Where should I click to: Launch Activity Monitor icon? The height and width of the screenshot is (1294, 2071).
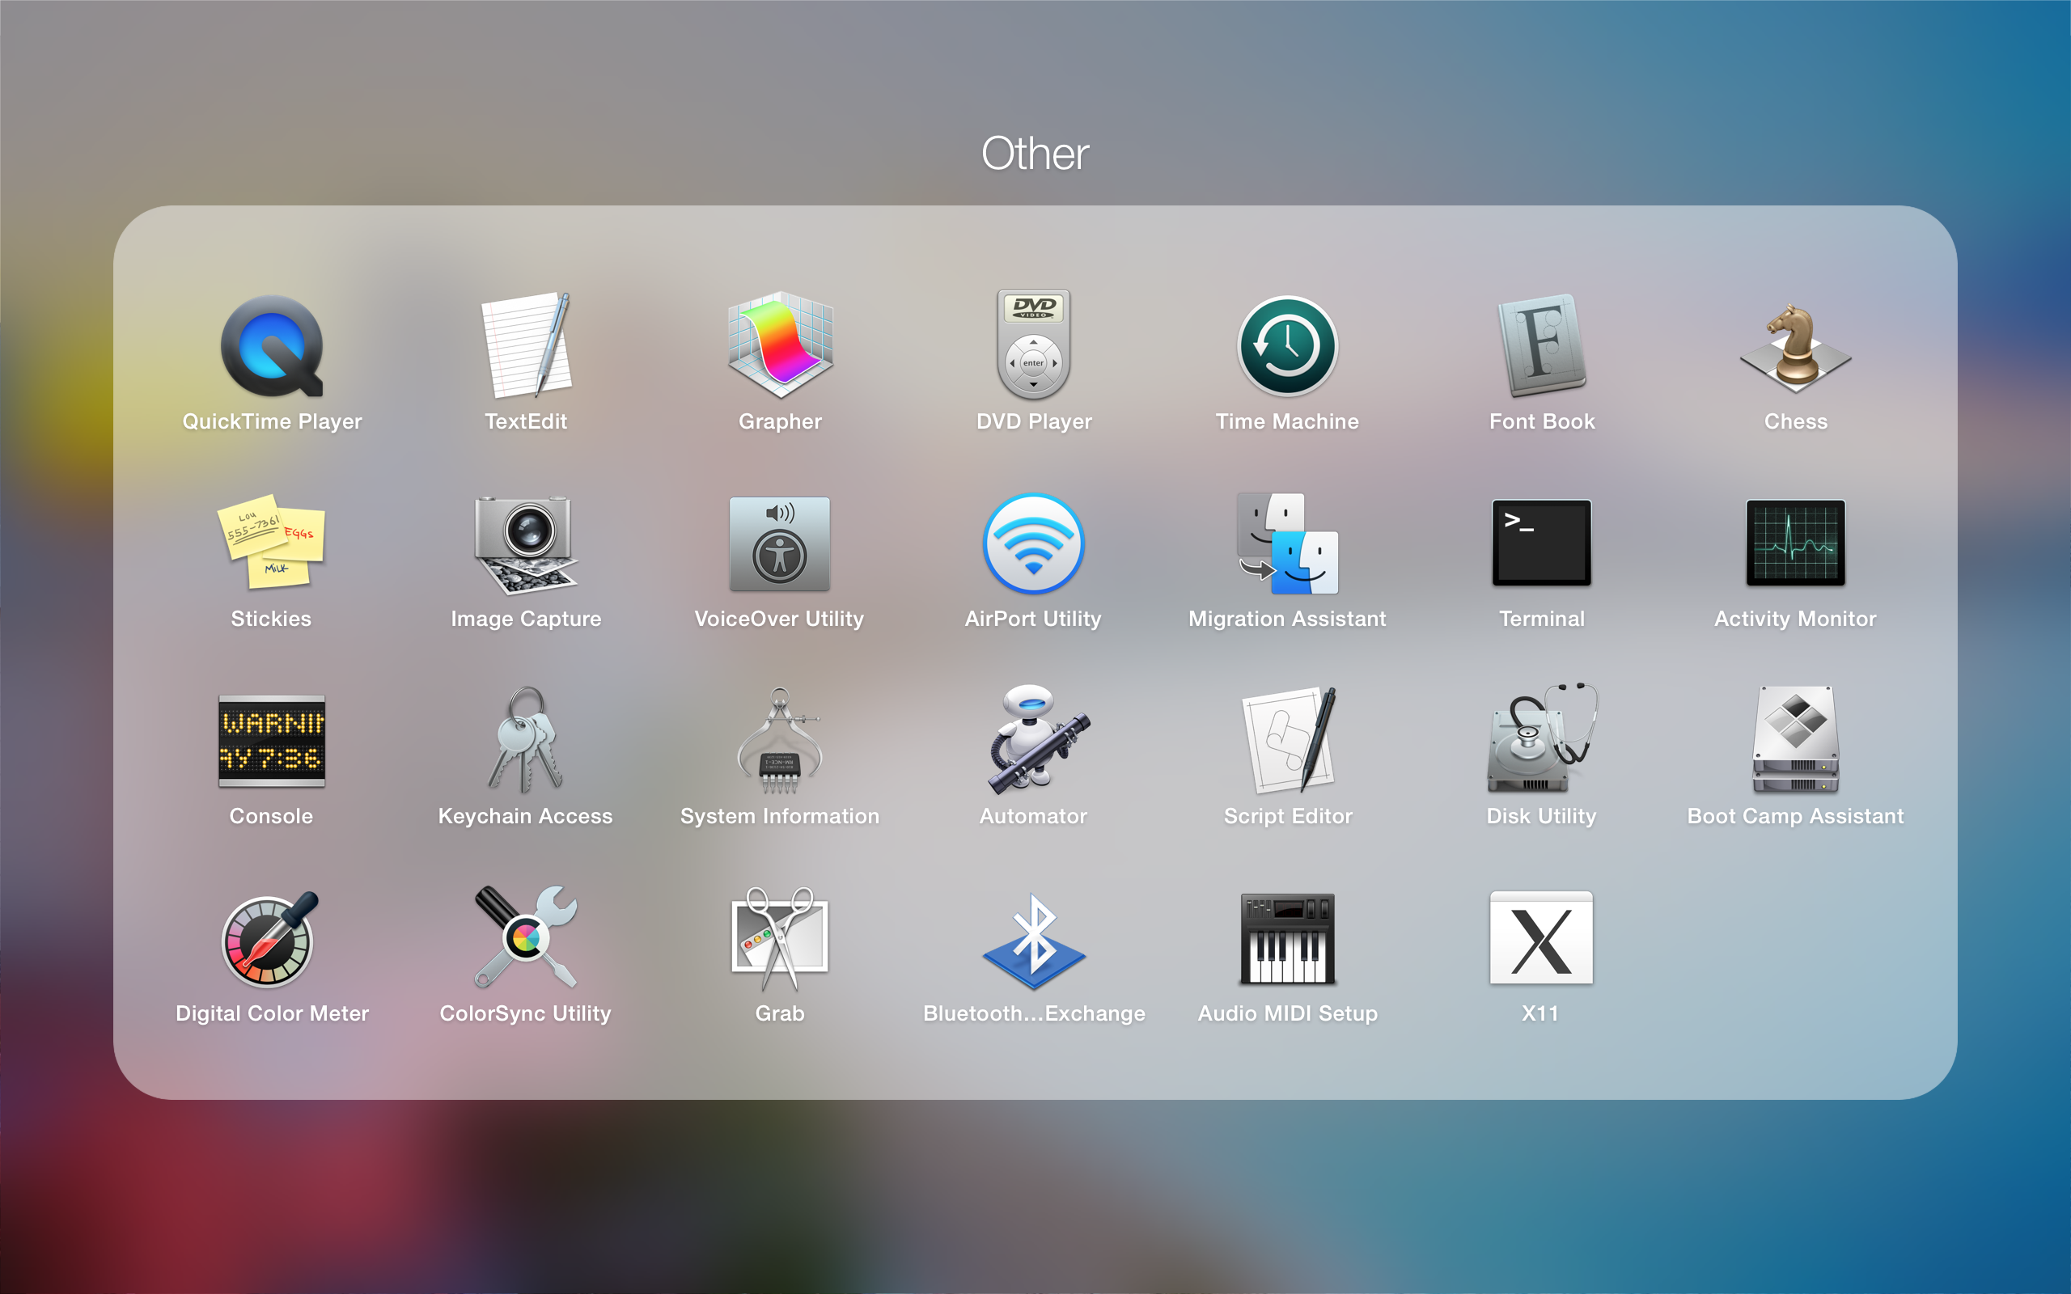point(1795,543)
